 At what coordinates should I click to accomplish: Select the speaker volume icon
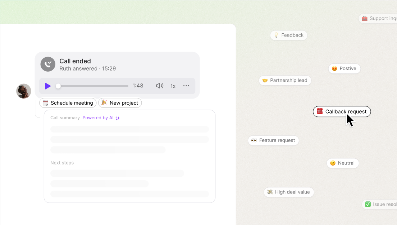pyautogui.click(x=159, y=86)
